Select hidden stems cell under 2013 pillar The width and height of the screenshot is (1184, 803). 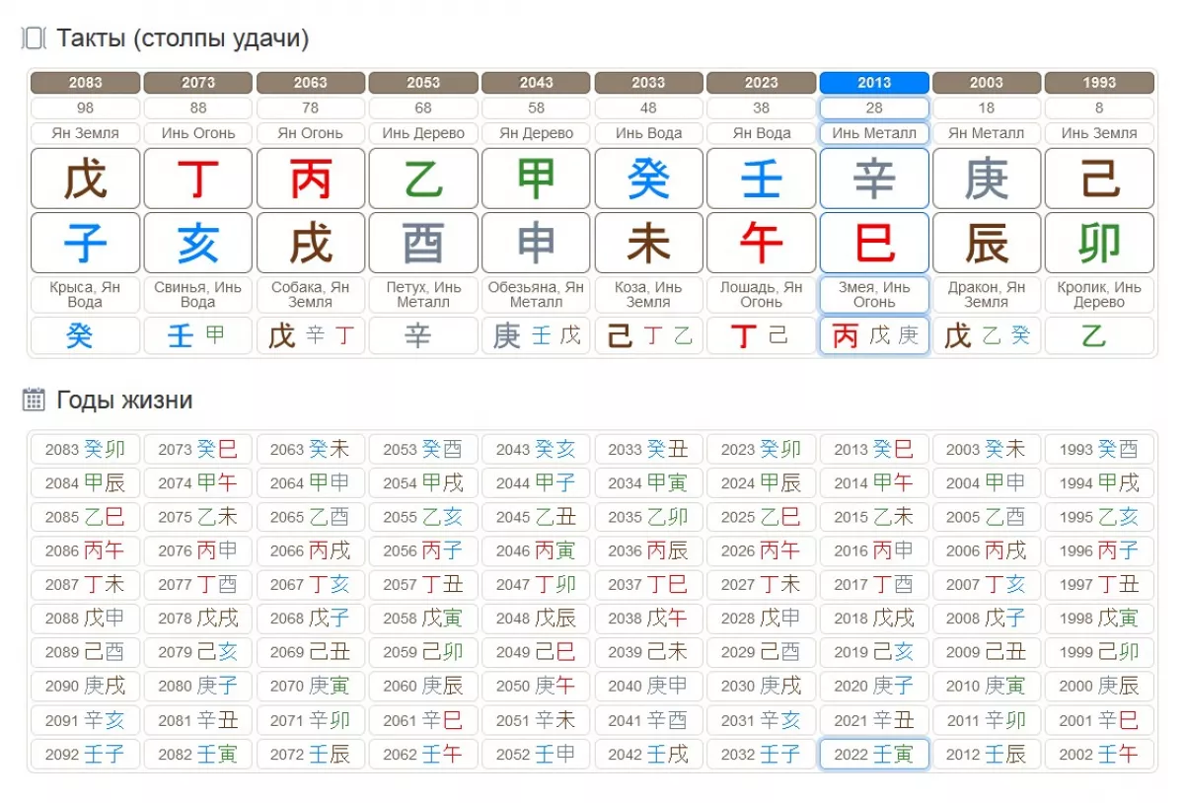pyautogui.click(x=874, y=336)
